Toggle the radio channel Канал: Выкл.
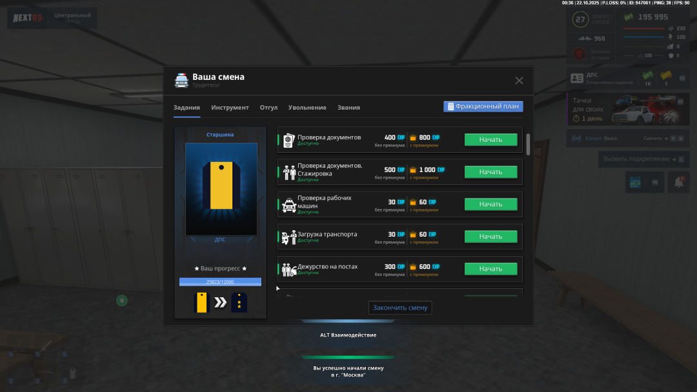The height and width of the screenshot is (392, 697). pos(592,139)
